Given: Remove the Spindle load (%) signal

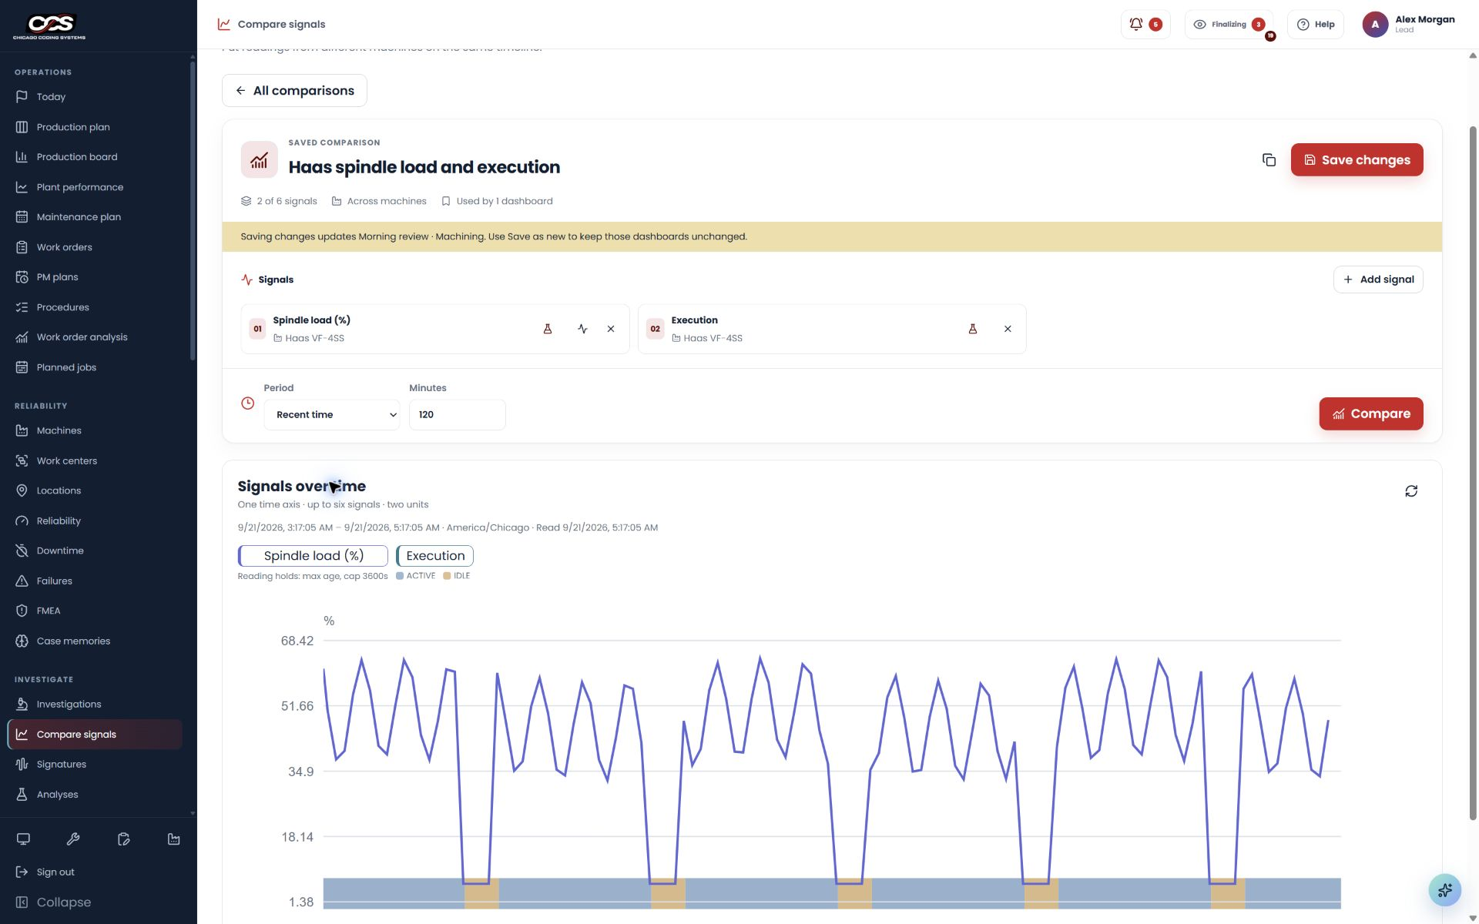Looking at the screenshot, I should point(611,329).
